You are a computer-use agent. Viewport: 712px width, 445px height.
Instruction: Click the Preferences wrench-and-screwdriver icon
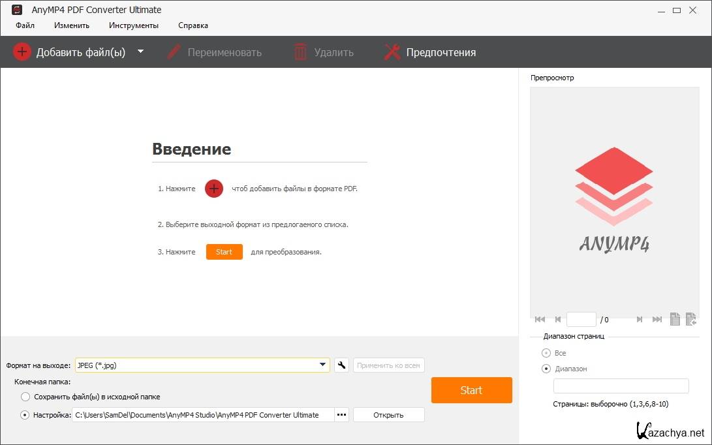392,52
